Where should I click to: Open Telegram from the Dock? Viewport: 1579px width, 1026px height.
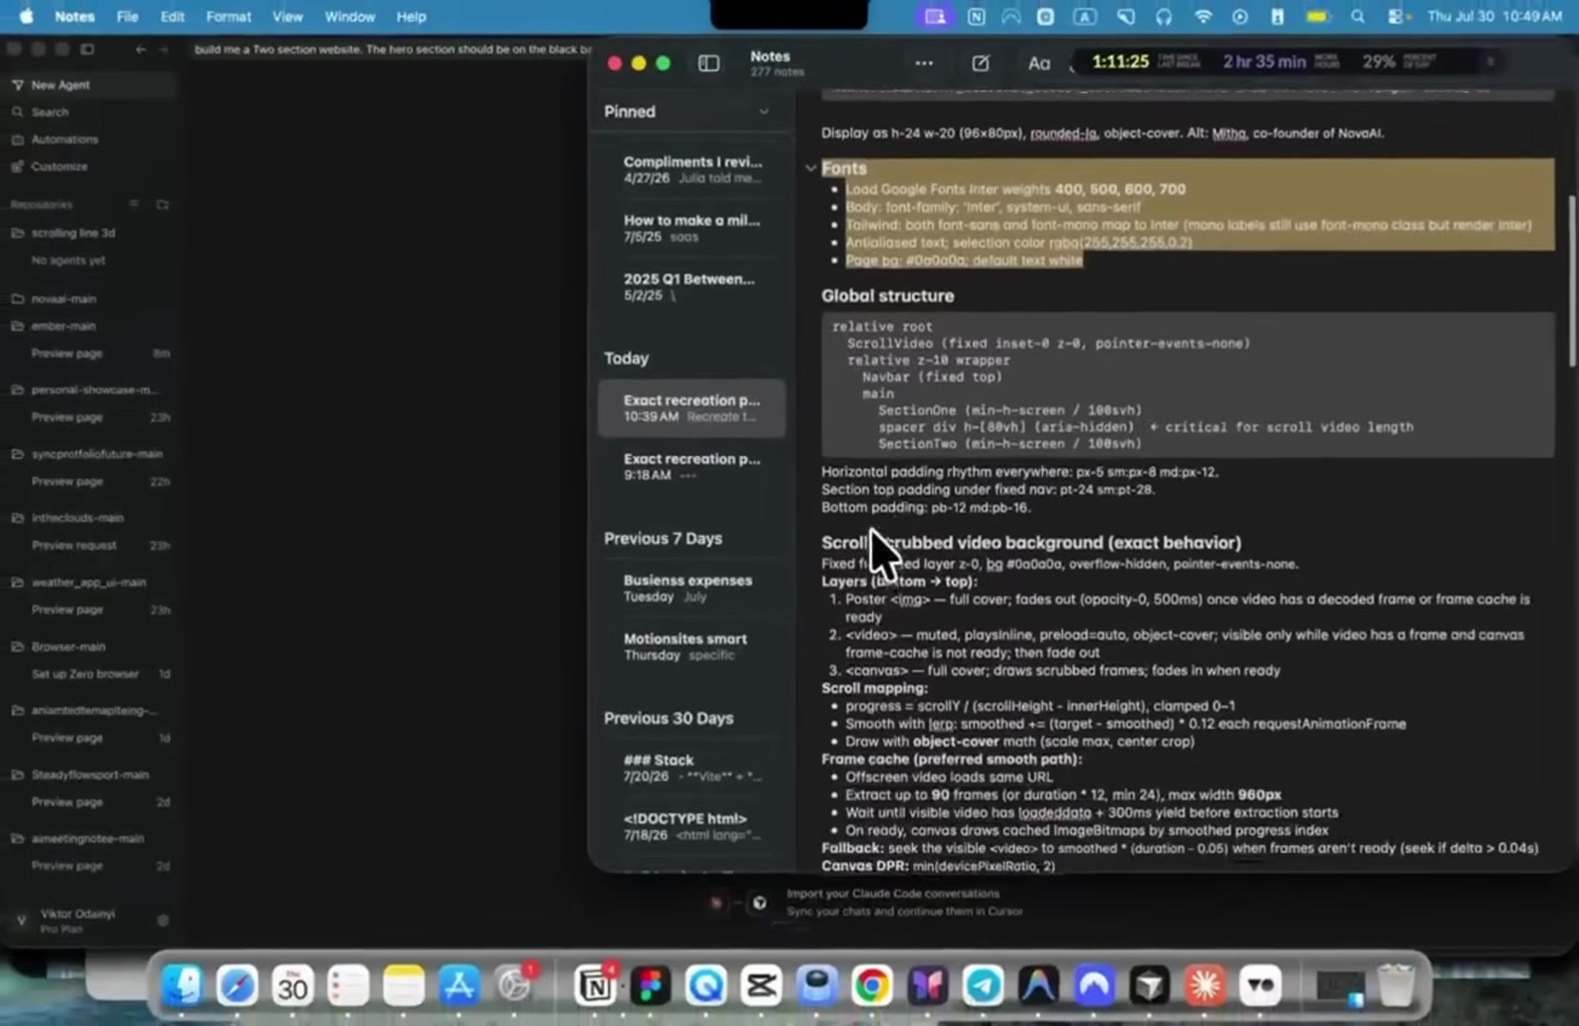(982, 985)
